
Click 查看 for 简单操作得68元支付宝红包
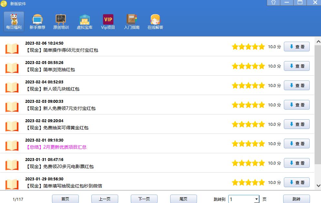coord(296,47)
